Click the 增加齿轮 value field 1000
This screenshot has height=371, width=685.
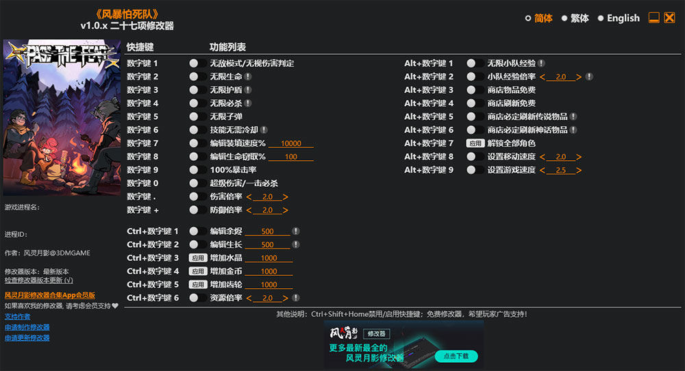coord(269,285)
